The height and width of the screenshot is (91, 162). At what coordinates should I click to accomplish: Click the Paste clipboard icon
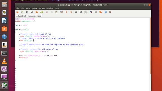56,12
